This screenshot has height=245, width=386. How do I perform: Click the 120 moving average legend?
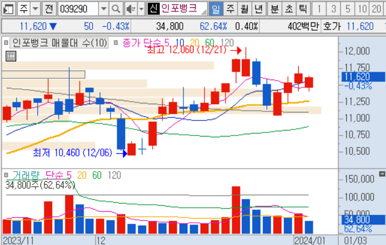point(227,43)
